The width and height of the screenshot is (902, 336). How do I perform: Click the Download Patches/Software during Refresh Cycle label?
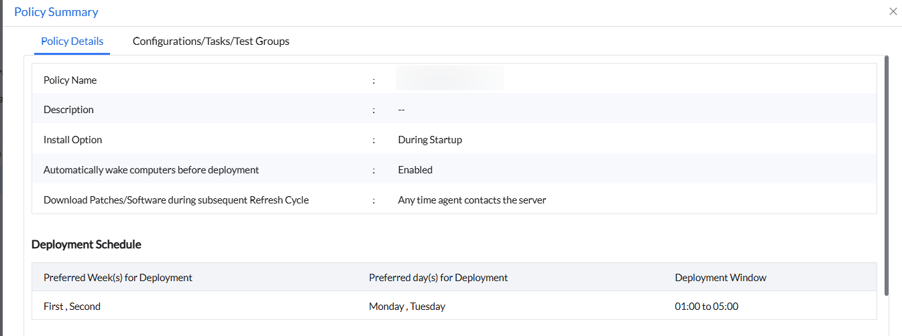176,200
